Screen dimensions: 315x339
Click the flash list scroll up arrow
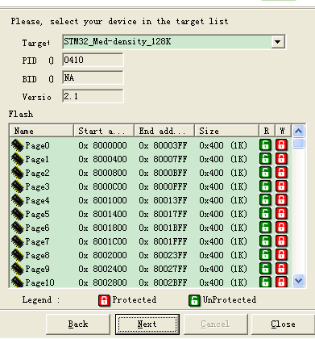click(x=299, y=132)
